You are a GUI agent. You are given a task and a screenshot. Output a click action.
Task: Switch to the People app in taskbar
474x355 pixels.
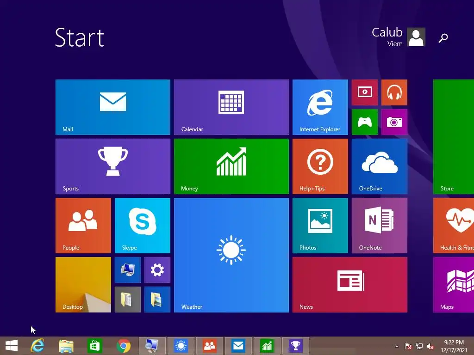(x=210, y=346)
